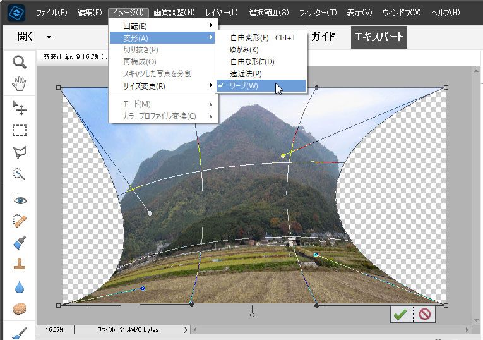Open the 表示(V) menu
This screenshot has height=340, width=483.
[x=359, y=13]
